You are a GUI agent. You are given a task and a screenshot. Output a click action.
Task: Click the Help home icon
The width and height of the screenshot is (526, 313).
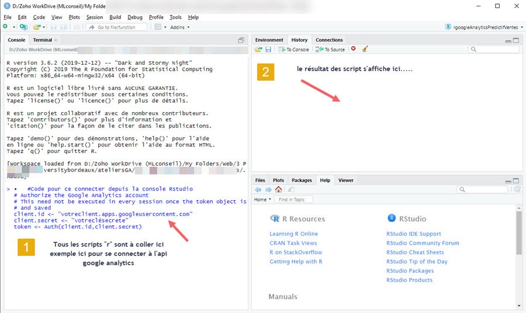point(278,189)
